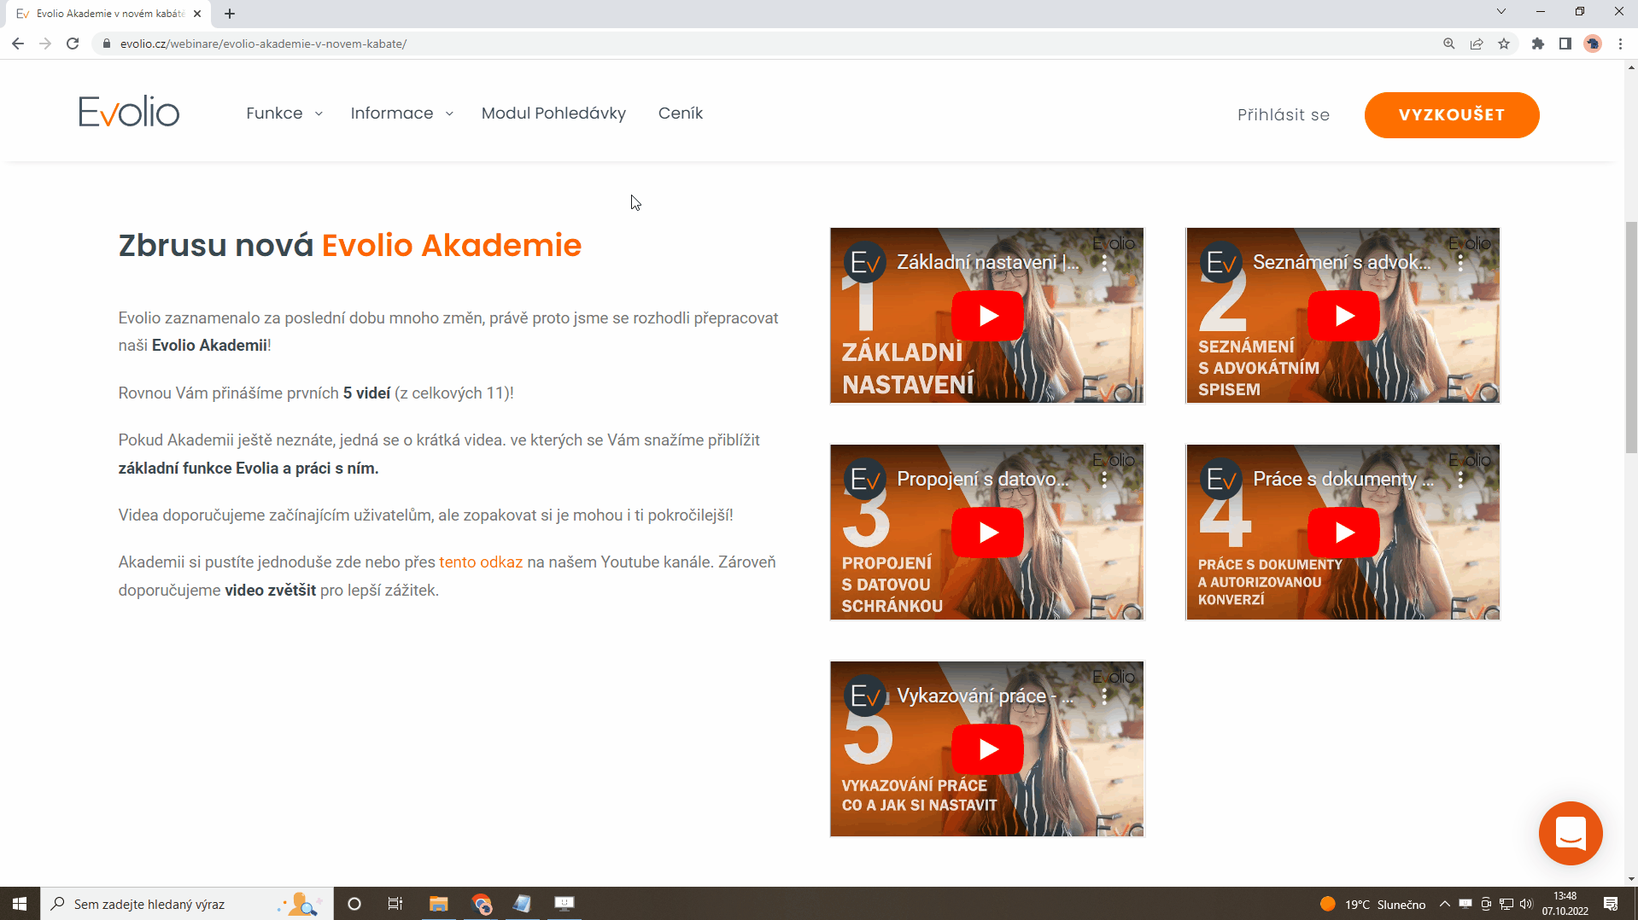Expand hidden system tray icons chevron

(x=1444, y=904)
